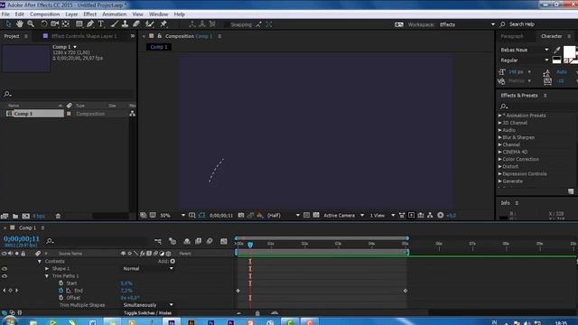Expand the Blur & Sharpen effects category
Screen dimensions: 578x325
499,137
